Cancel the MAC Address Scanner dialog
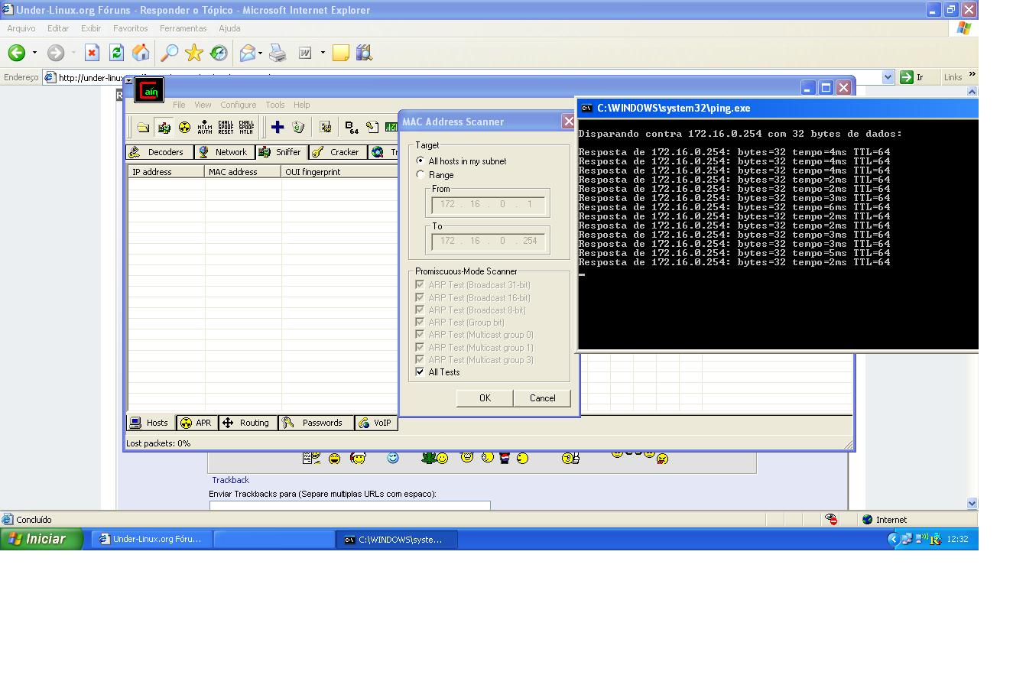Viewport: 1026px width, 691px height. [542, 398]
